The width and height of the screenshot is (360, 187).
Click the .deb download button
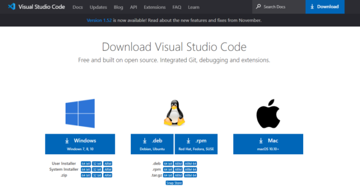point(152,144)
